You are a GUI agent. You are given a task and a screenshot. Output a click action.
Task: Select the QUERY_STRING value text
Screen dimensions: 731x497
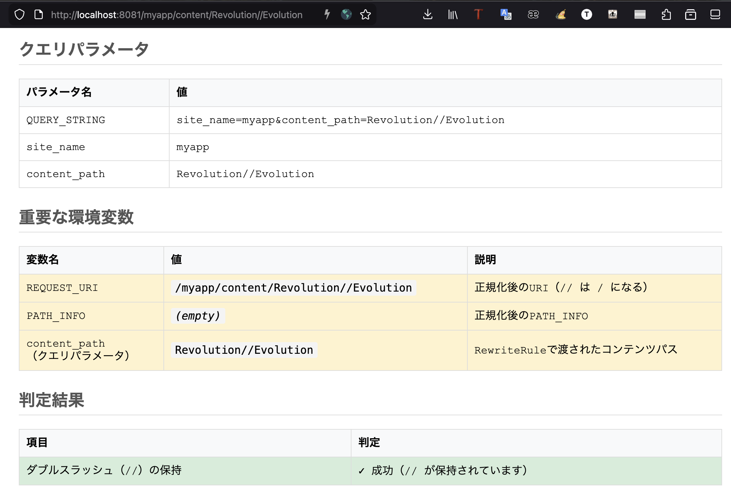coord(340,120)
